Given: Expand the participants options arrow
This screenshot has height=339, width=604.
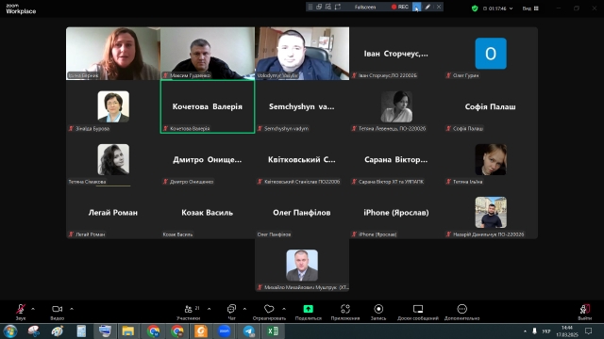Looking at the screenshot, I should pyautogui.click(x=210, y=309).
